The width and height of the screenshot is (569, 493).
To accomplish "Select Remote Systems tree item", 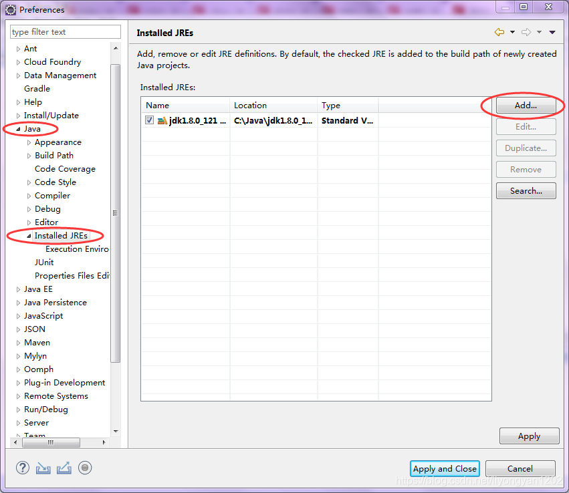I will (x=56, y=396).
